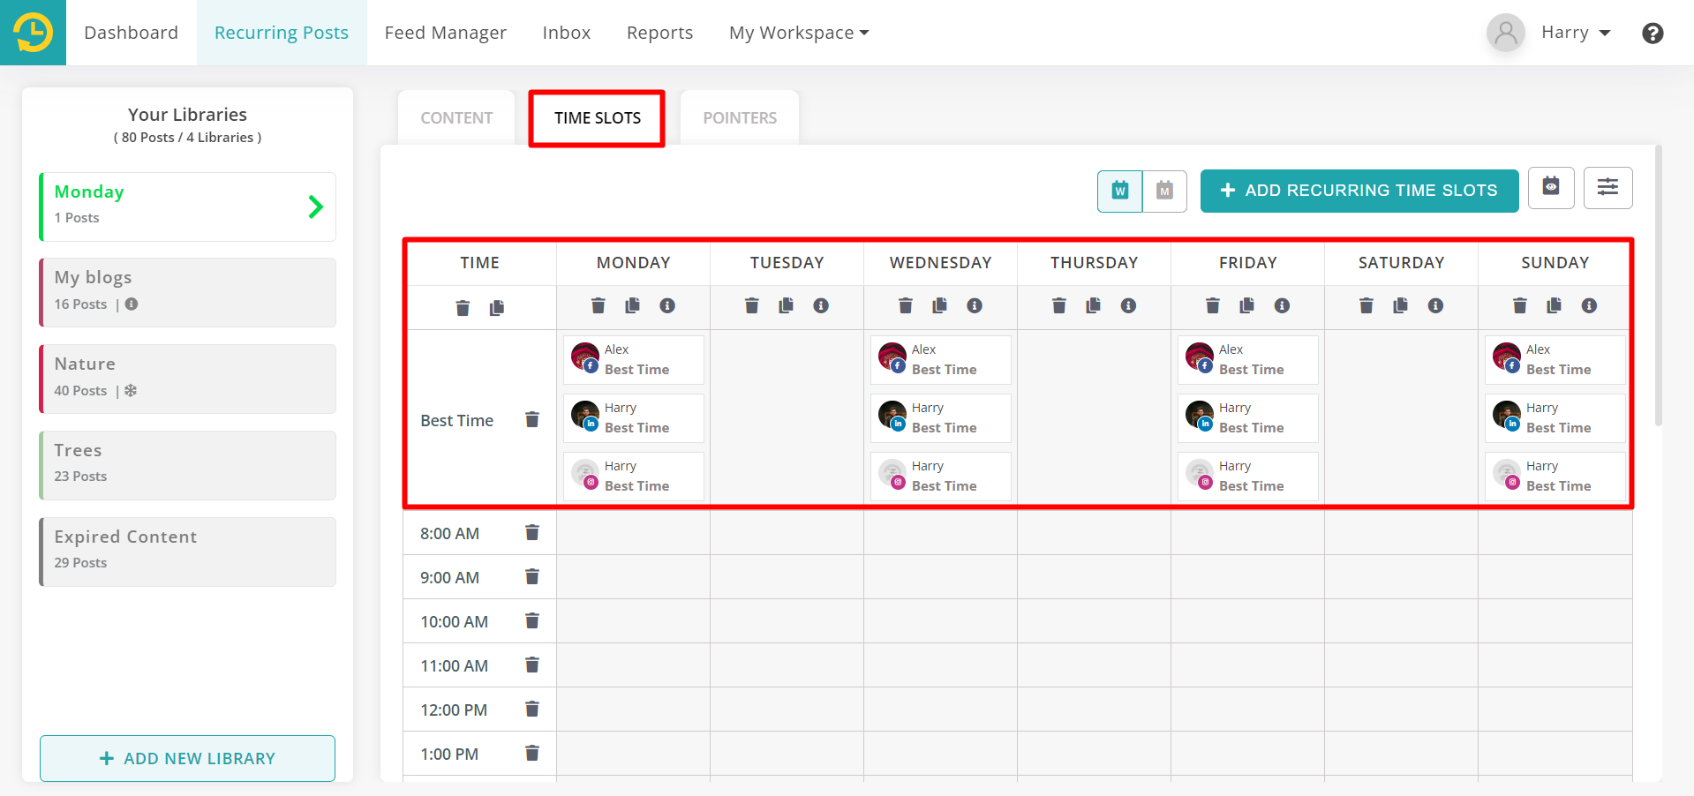Expand the Monday library arrow
Screen dimensions: 1694x796
[x=315, y=207]
